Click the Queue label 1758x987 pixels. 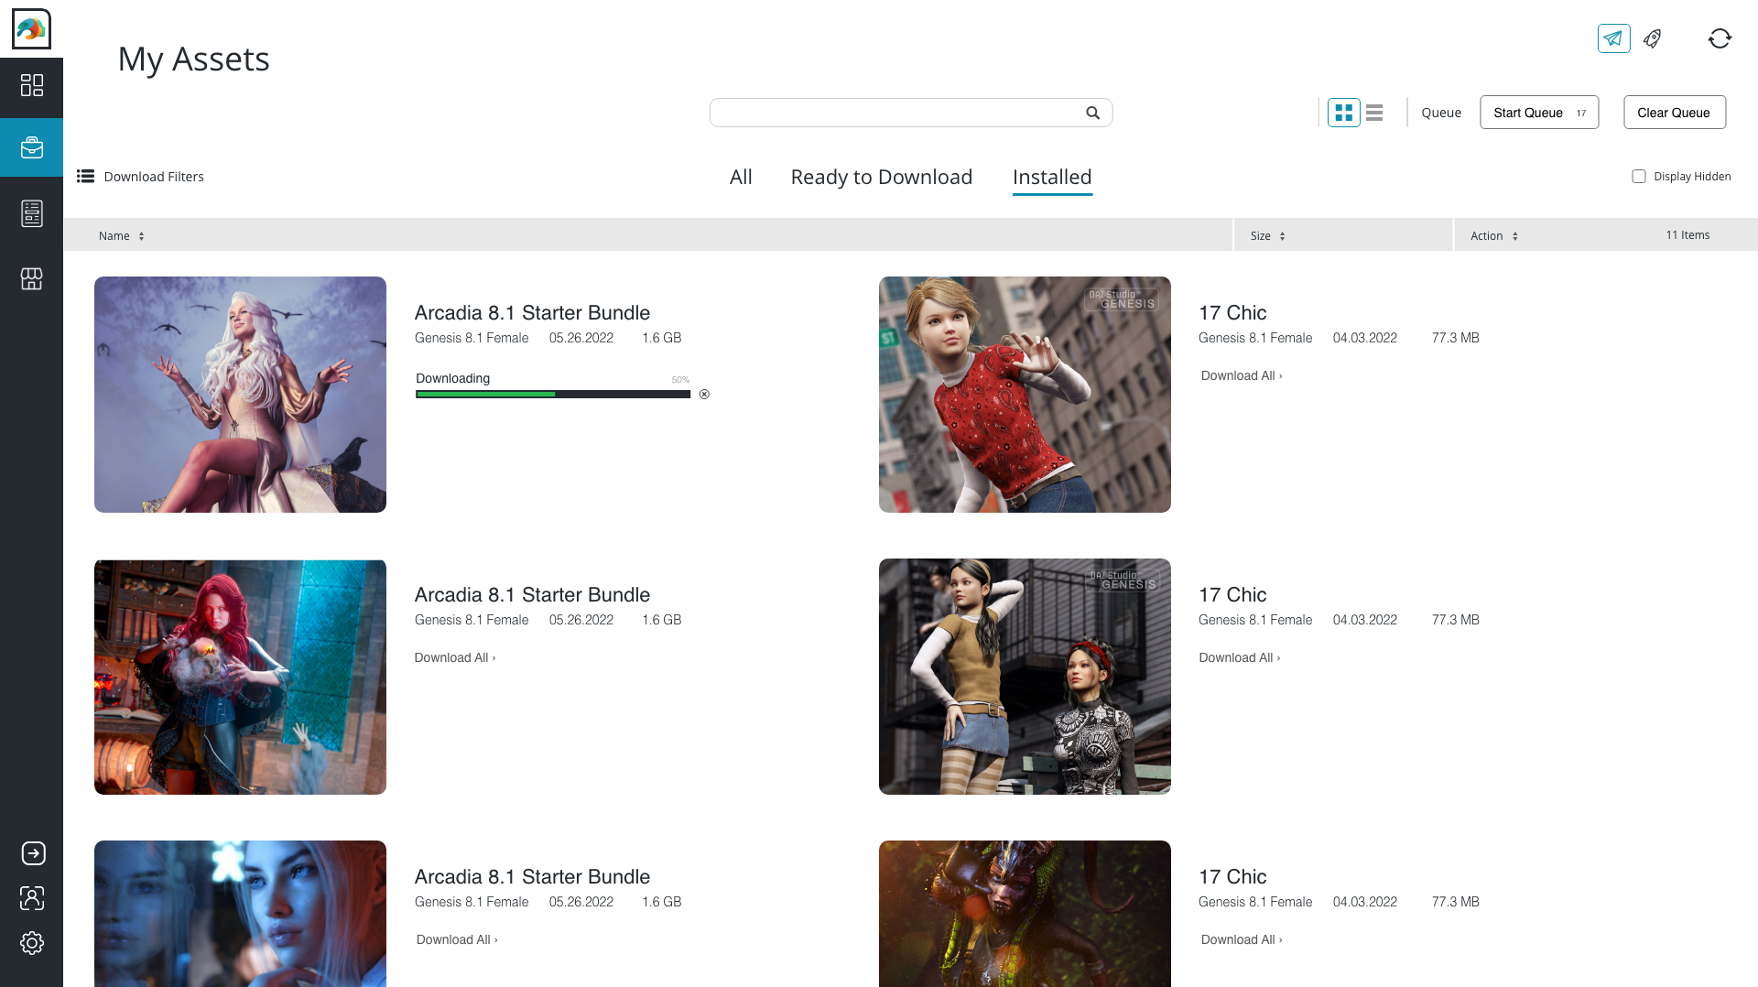click(1441, 113)
